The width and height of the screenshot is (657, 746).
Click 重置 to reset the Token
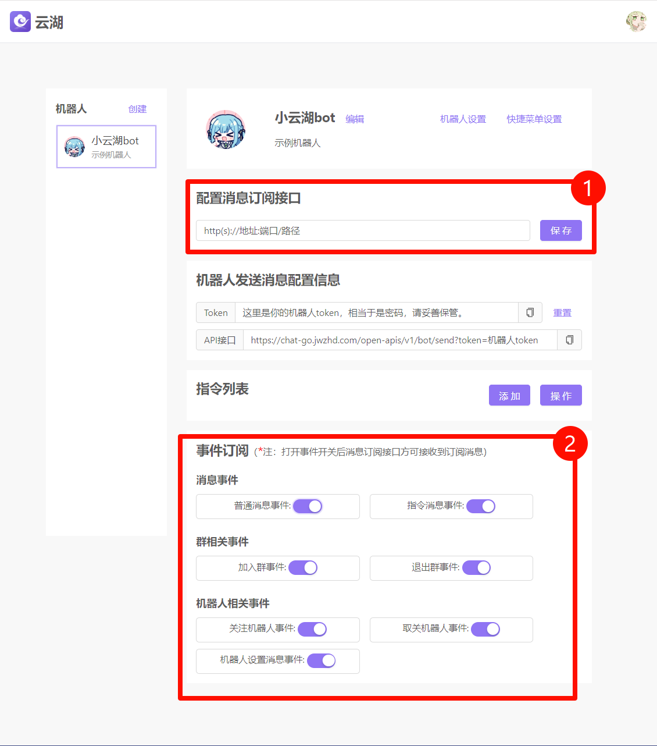(x=562, y=312)
